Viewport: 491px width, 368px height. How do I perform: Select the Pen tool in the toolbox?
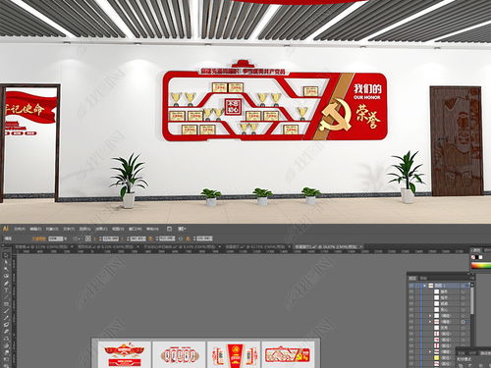click(6, 284)
